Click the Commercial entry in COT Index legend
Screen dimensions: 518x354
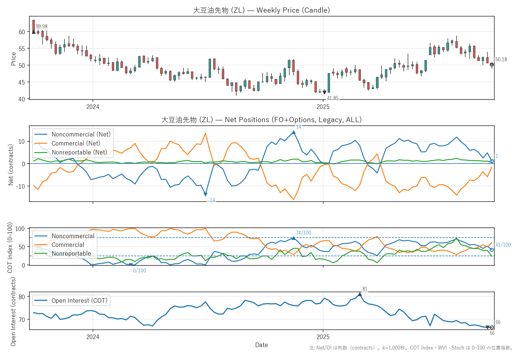[x=68, y=245]
